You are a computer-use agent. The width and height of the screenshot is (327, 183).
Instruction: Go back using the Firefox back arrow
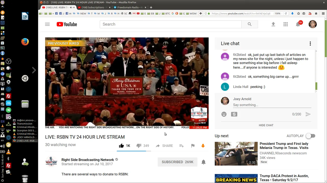pyautogui.click(x=201, y=13)
